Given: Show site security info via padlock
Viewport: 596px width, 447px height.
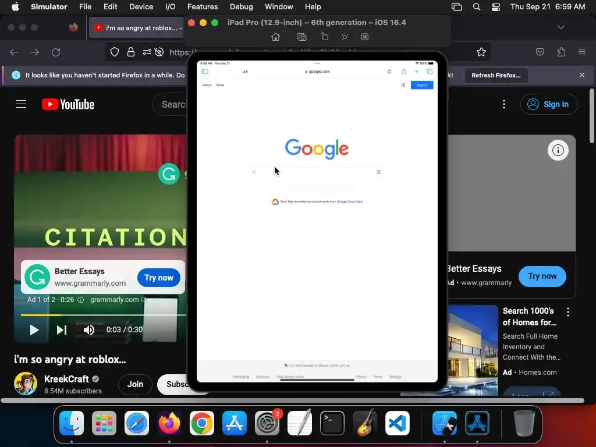Looking at the screenshot, I should [x=131, y=52].
